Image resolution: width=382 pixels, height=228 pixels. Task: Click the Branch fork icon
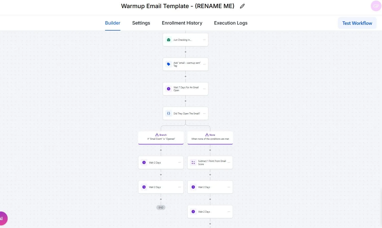(x=157, y=135)
